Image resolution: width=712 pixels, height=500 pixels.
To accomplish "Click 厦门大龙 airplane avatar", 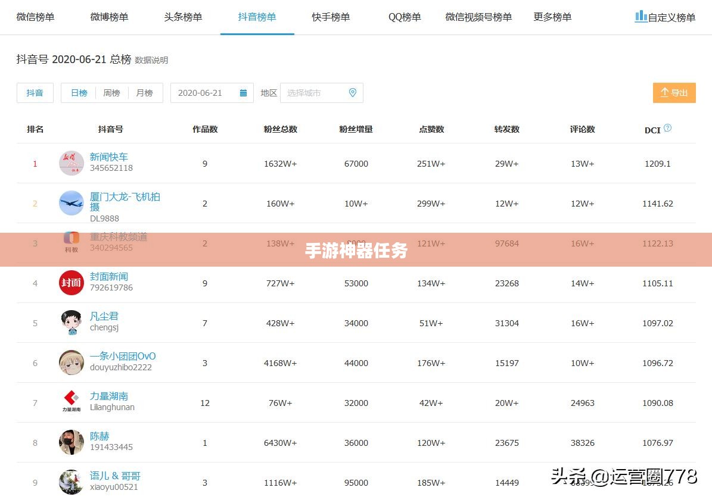I will click(71, 203).
